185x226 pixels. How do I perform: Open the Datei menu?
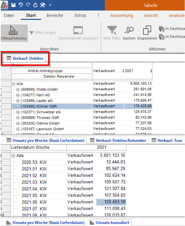(x=9, y=15)
